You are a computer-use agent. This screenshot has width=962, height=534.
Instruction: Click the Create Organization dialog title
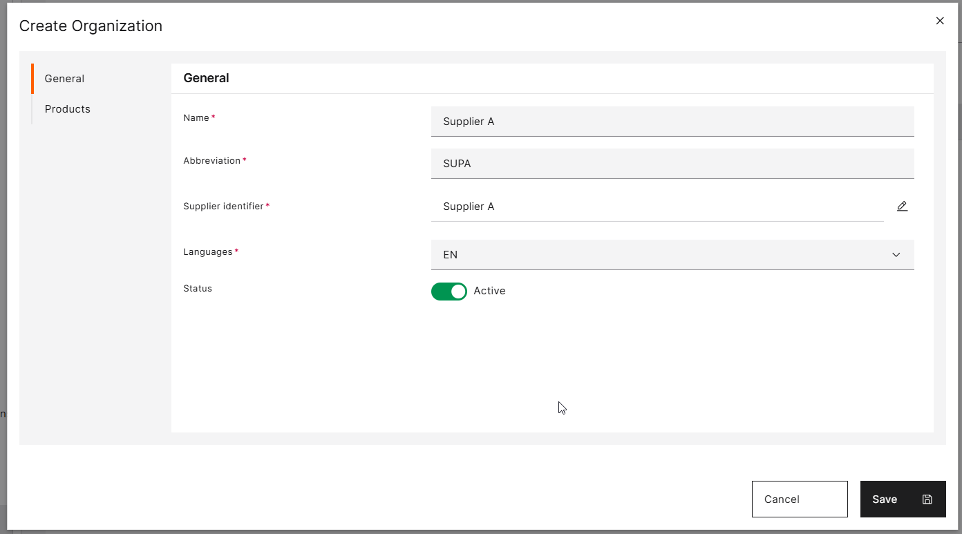pos(91,26)
